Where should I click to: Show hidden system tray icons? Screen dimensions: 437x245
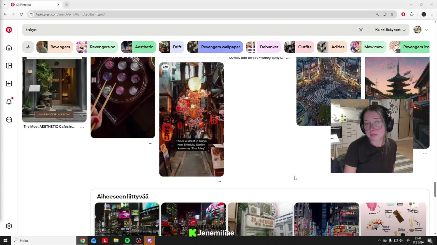[379, 241]
